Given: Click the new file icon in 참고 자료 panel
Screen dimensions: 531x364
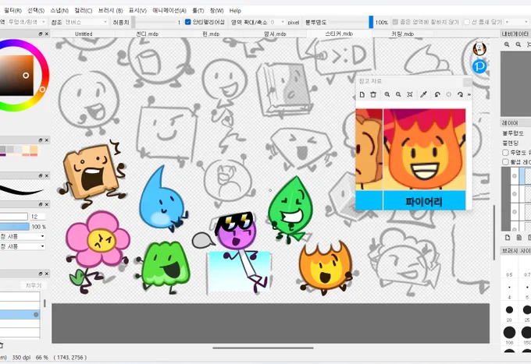Looking at the screenshot, I should coord(362,94).
